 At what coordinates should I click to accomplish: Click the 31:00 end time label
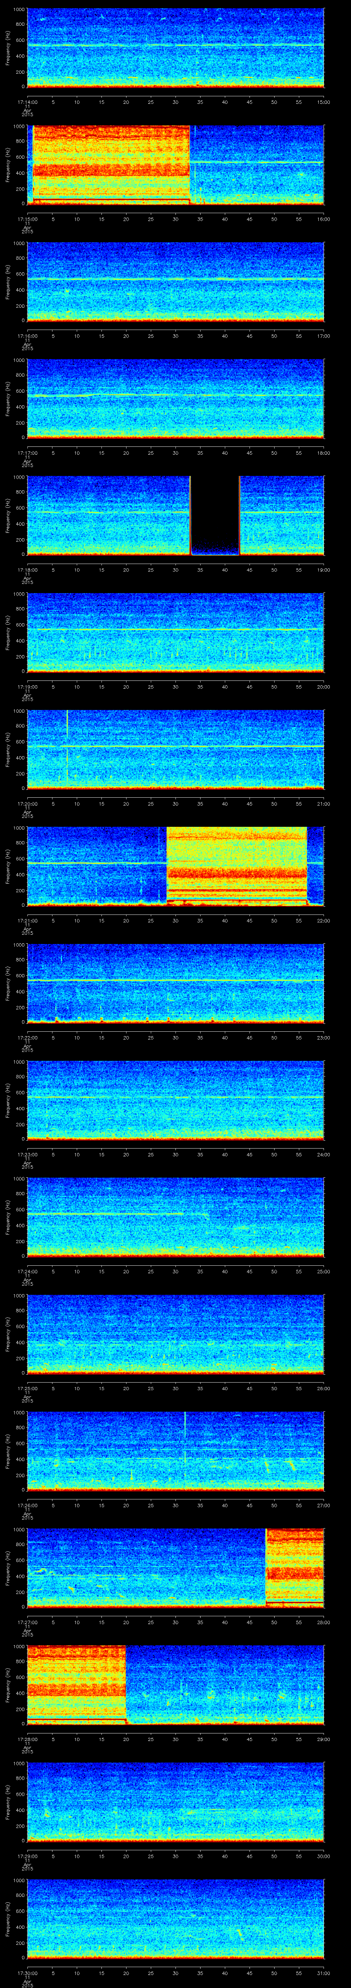(x=323, y=1973)
